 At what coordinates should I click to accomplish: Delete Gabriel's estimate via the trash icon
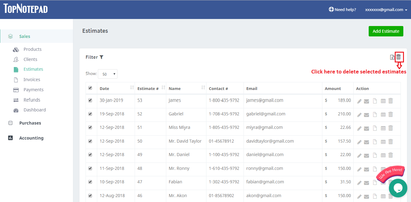[391, 114]
